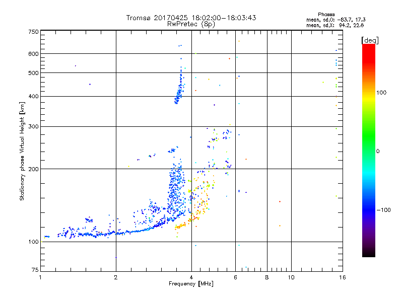Select the 'mean, sd,X: 94.2, 22.8' line
Image resolution: width=403 pixels, height=302 pixels.
(335, 25)
